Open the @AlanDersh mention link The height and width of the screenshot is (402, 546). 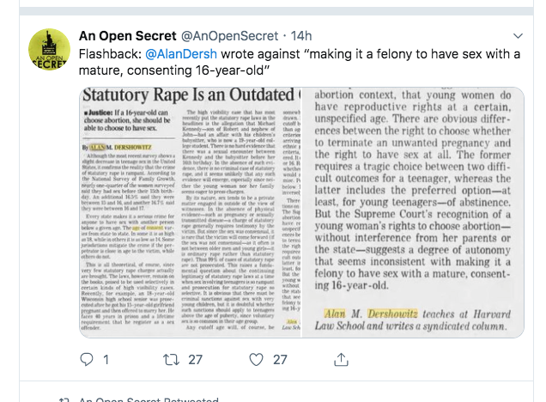tap(181, 54)
